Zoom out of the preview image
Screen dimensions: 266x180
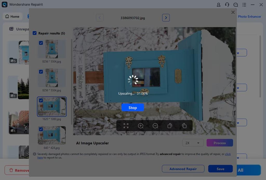155,126
